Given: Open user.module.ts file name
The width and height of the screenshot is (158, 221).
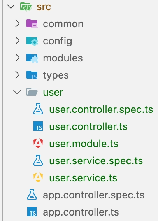Looking at the screenshot, I should (84, 144).
